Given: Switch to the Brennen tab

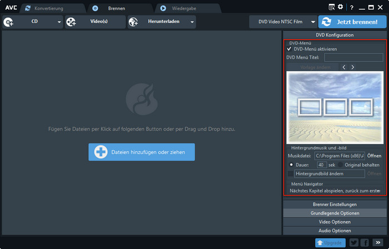Looking at the screenshot, I should click(x=121, y=8).
